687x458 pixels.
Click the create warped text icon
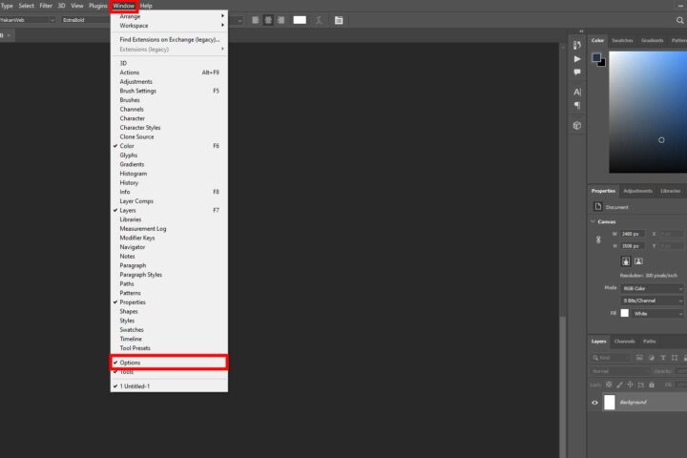[x=319, y=20]
